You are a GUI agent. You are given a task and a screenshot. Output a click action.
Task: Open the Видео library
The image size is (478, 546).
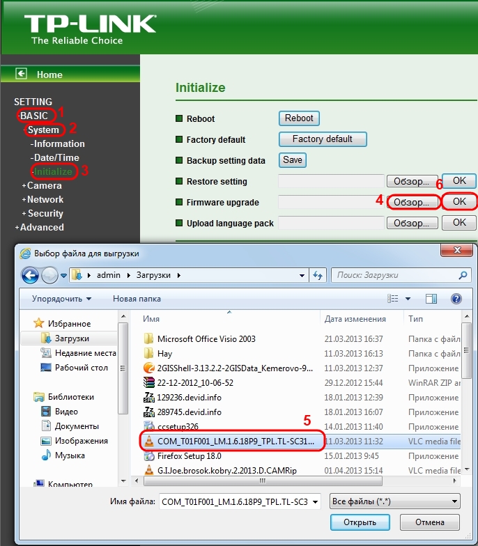click(59, 411)
